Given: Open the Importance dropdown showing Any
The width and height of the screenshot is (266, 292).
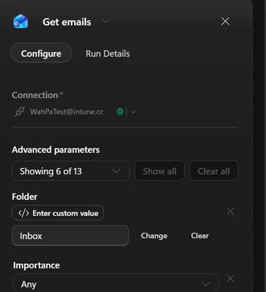Looking at the screenshot, I should pos(116,283).
